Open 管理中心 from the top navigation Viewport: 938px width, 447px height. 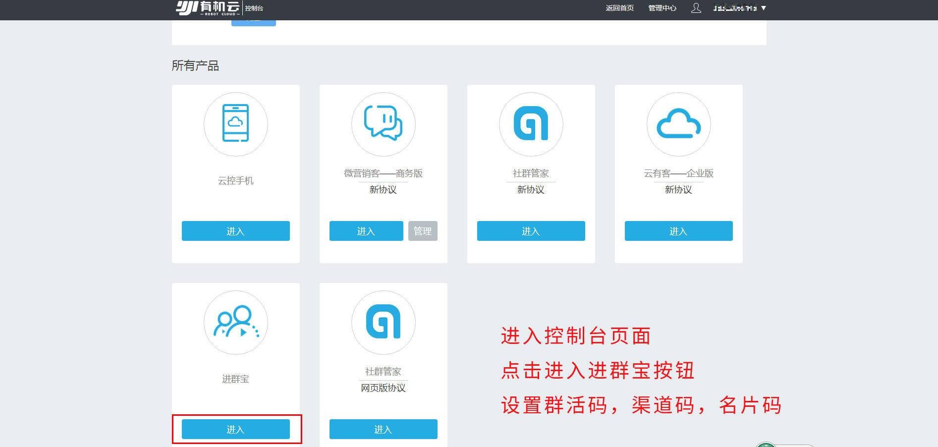click(x=662, y=8)
